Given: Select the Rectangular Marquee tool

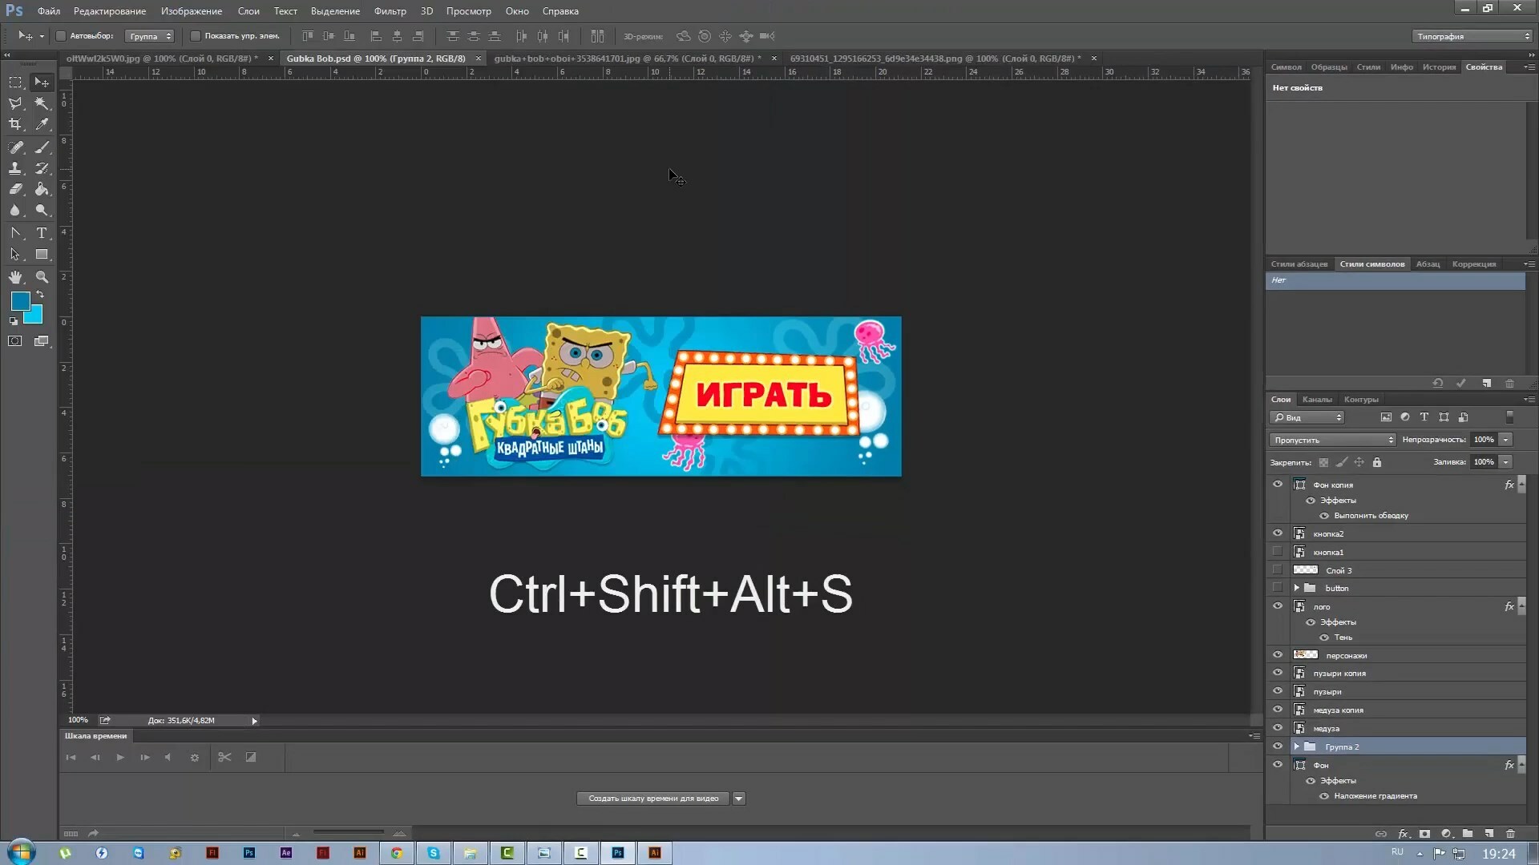Looking at the screenshot, I should click(x=15, y=82).
